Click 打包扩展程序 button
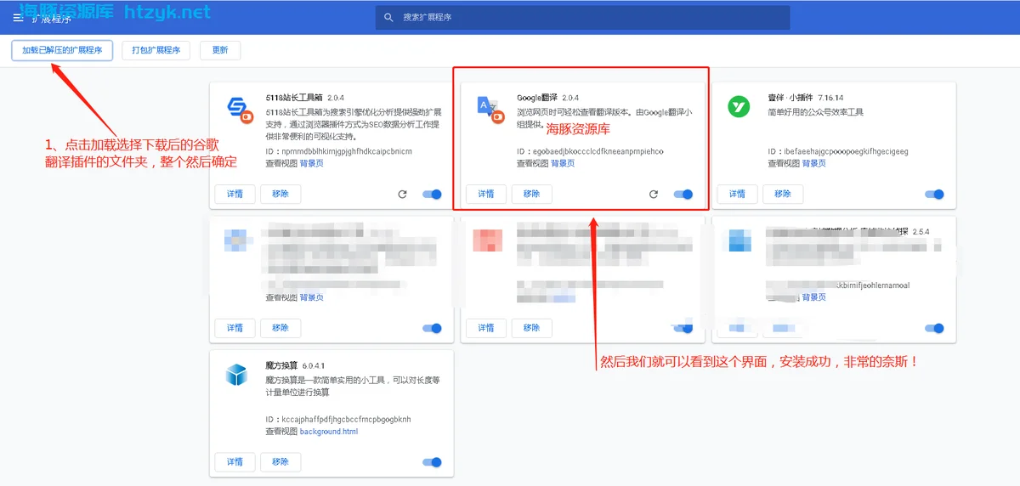Screen dimensions: 1020x486 coord(156,50)
